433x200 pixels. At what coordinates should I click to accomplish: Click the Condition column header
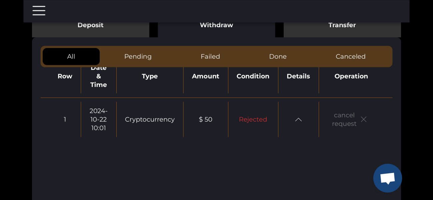pos(253,76)
